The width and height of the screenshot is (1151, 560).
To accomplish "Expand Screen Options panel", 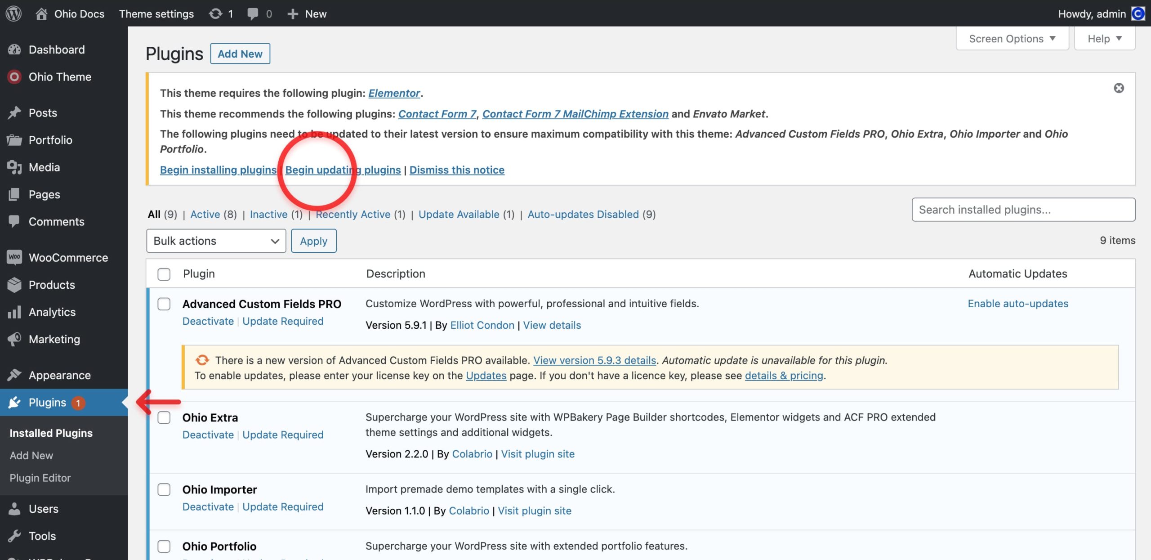I will pos(1012,39).
